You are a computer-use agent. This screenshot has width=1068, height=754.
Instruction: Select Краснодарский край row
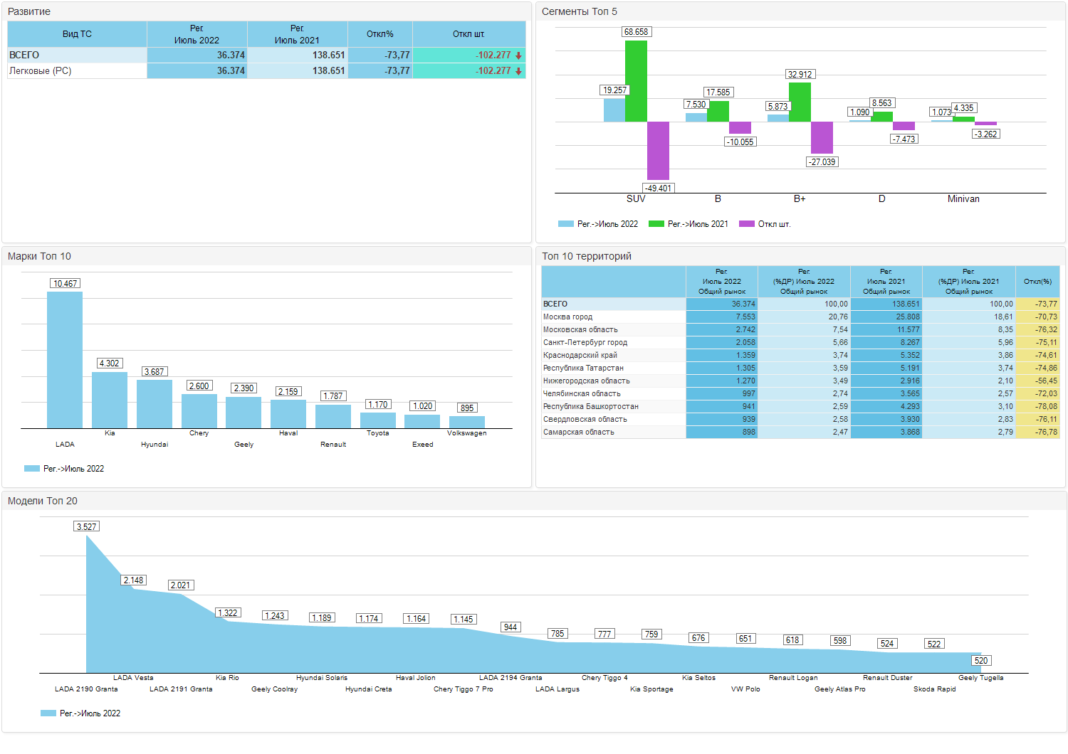pyautogui.click(x=800, y=355)
